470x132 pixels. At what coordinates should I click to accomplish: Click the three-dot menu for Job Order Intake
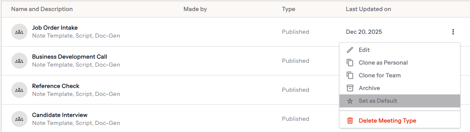(x=453, y=32)
